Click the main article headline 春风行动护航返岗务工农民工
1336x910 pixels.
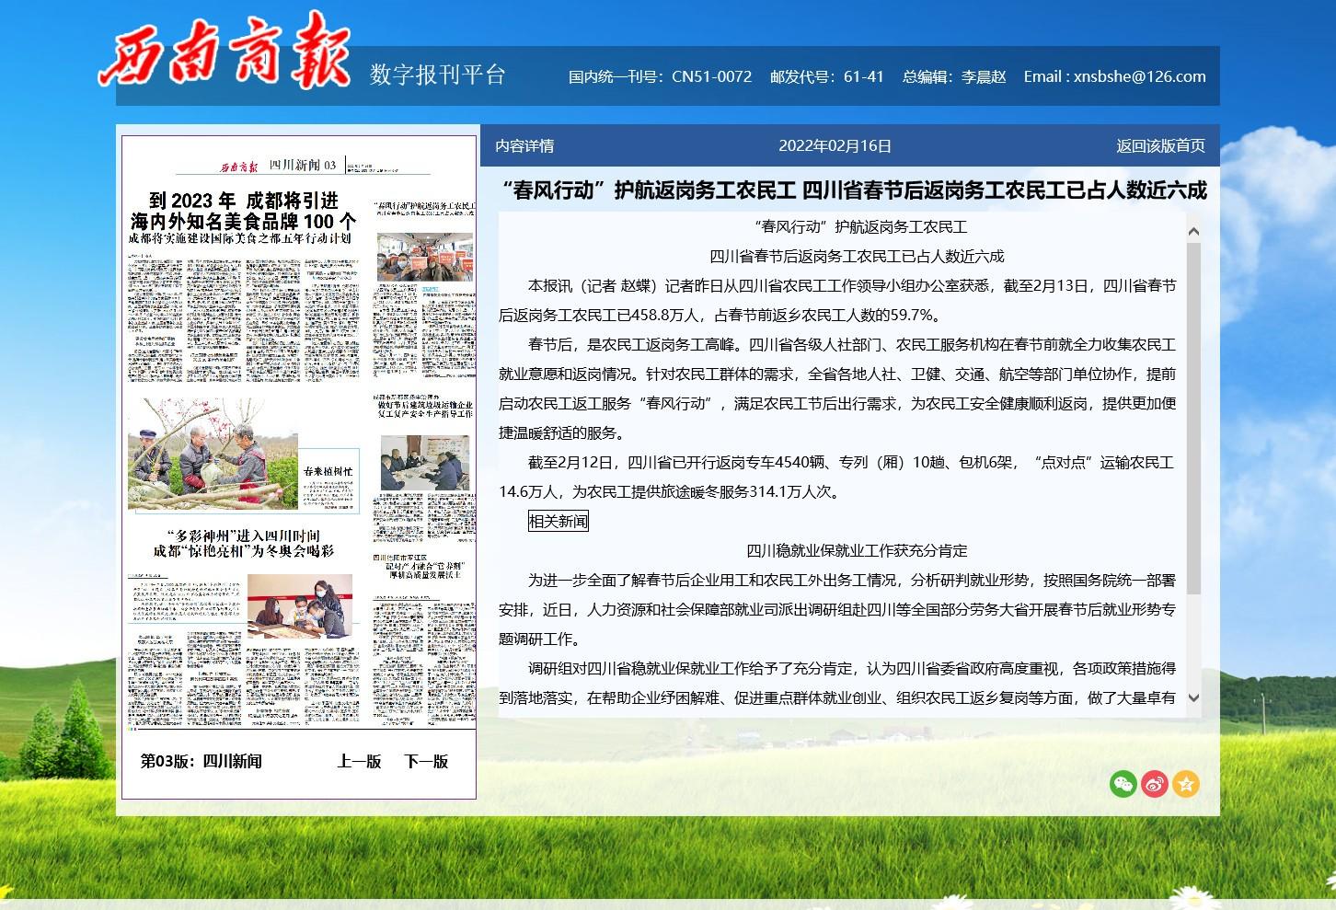[x=855, y=190]
